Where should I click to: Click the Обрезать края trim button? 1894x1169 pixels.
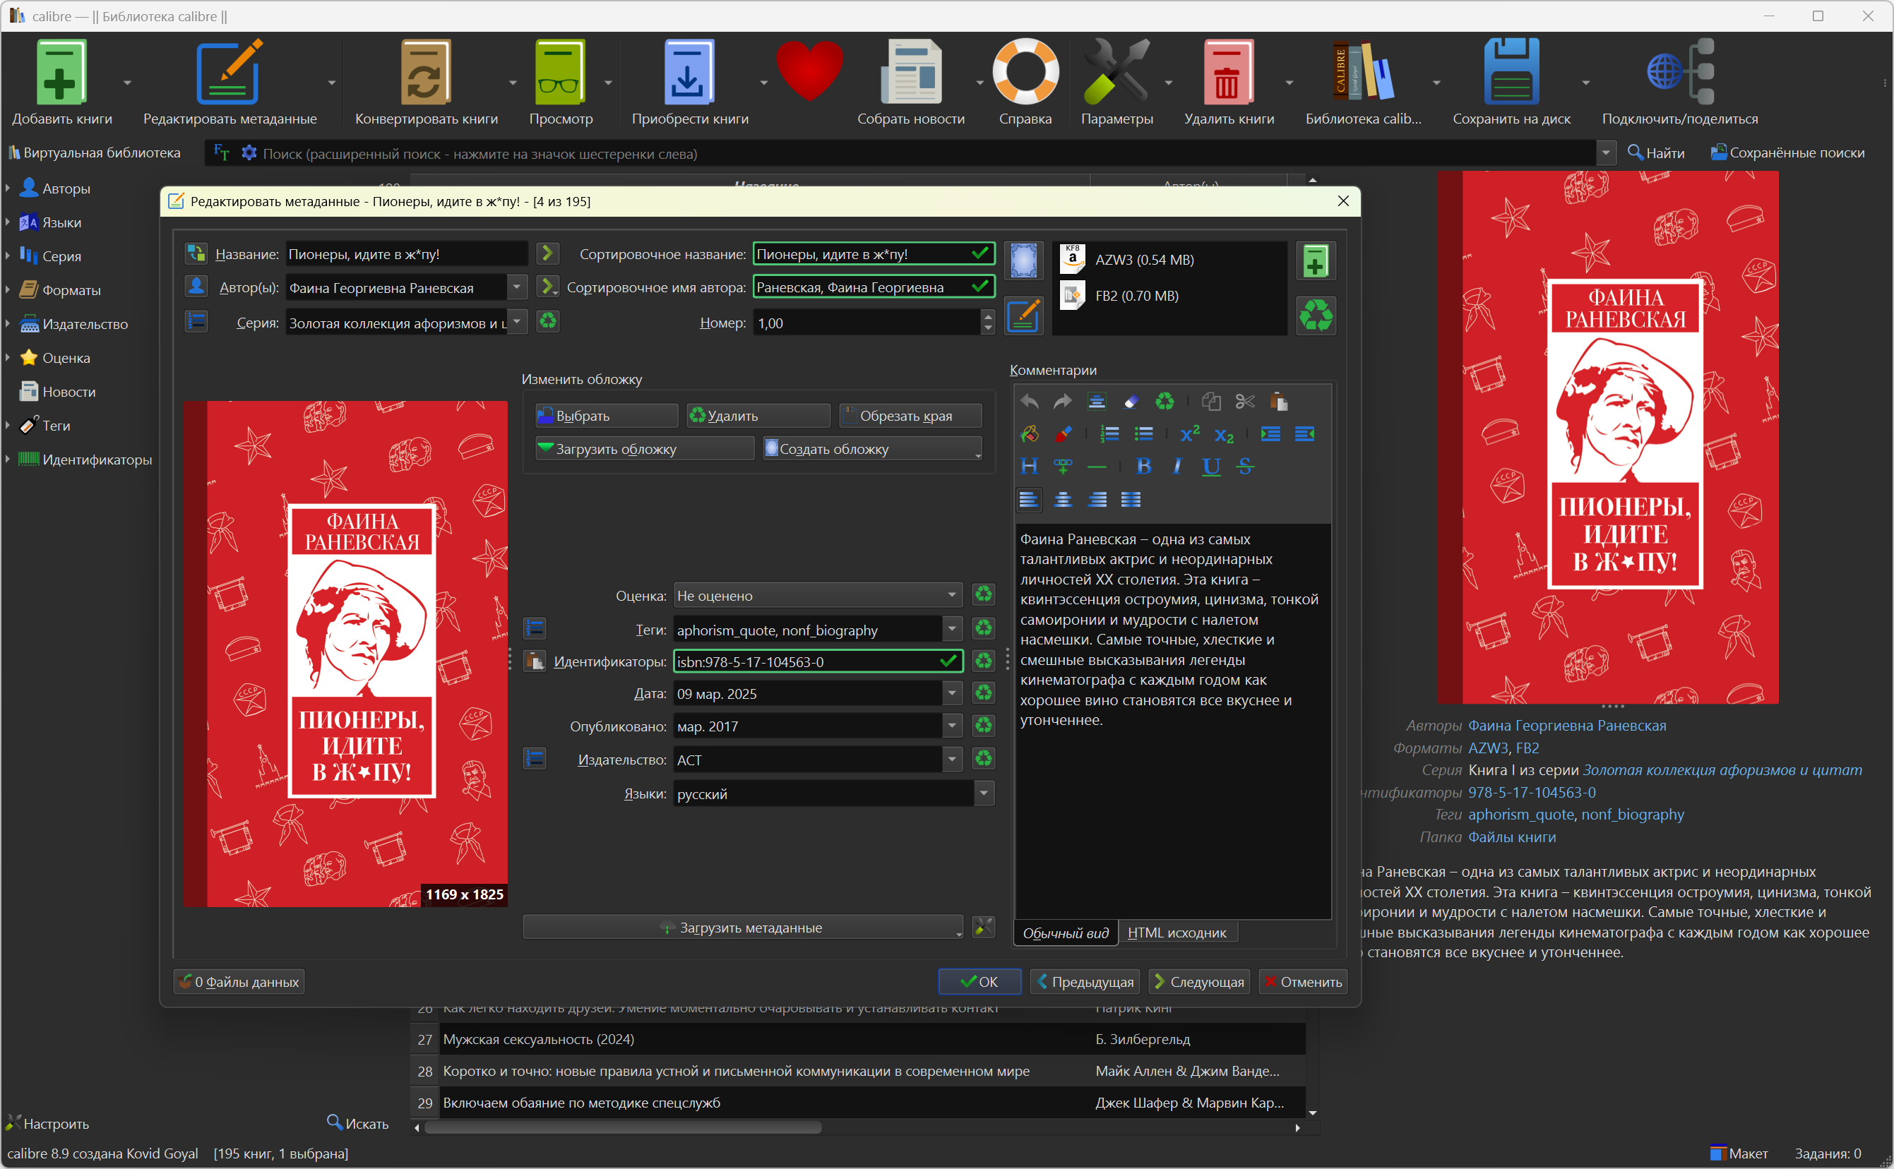(x=910, y=415)
